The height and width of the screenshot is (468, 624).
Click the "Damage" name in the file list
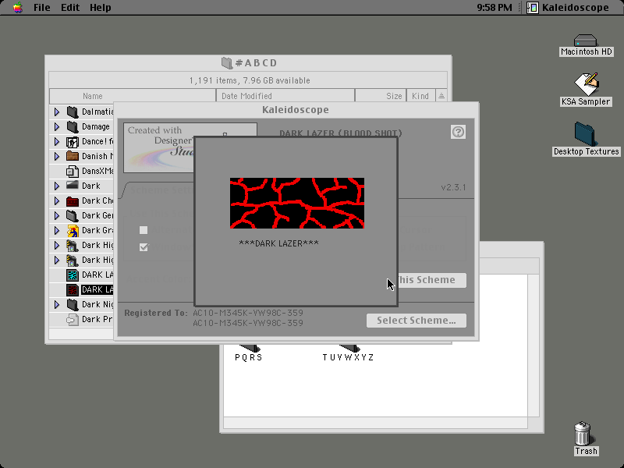point(95,126)
